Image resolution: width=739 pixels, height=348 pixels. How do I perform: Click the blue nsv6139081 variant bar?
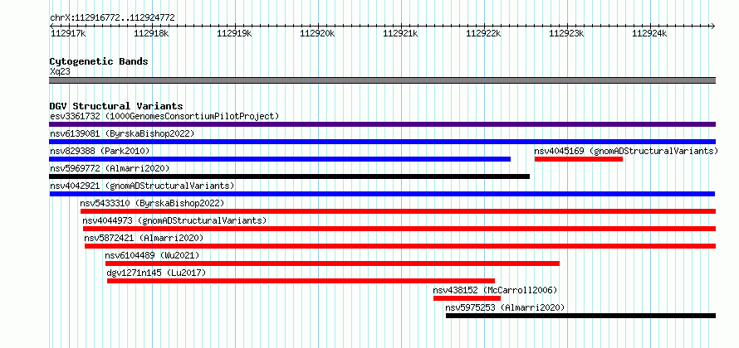coord(382,142)
